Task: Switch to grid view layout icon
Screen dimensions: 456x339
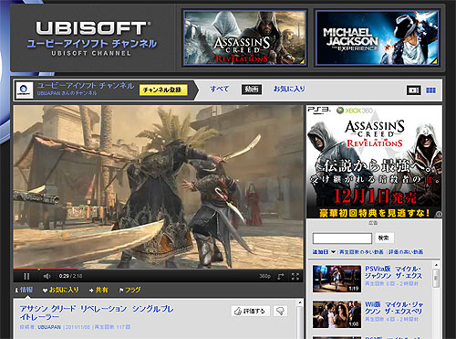Action: coord(430,90)
